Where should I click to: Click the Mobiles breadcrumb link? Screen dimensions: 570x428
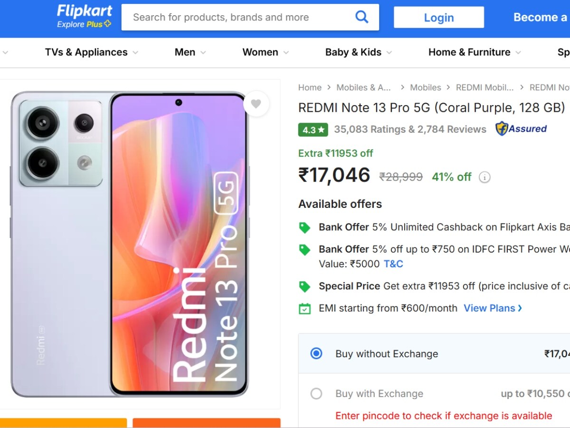[426, 88]
